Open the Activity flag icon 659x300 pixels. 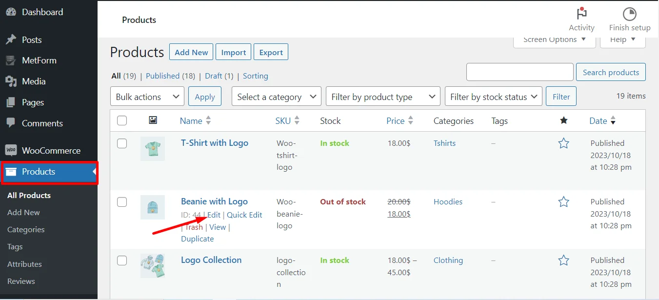[x=581, y=14]
